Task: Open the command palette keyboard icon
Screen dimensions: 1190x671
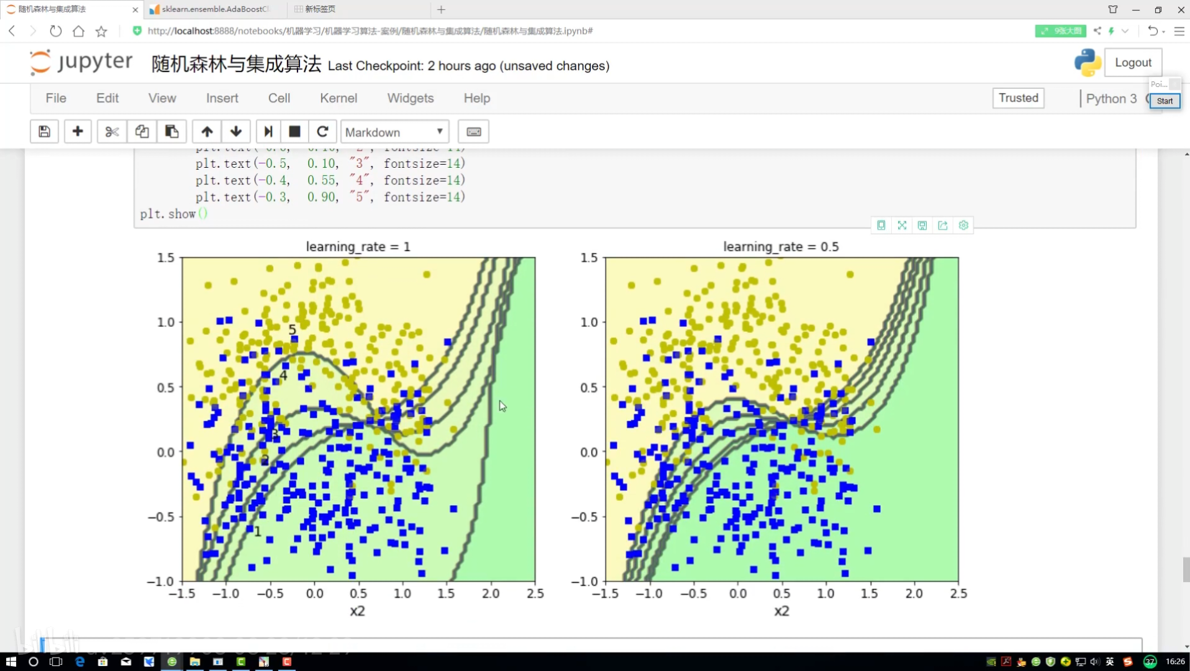Action: coord(473,132)
